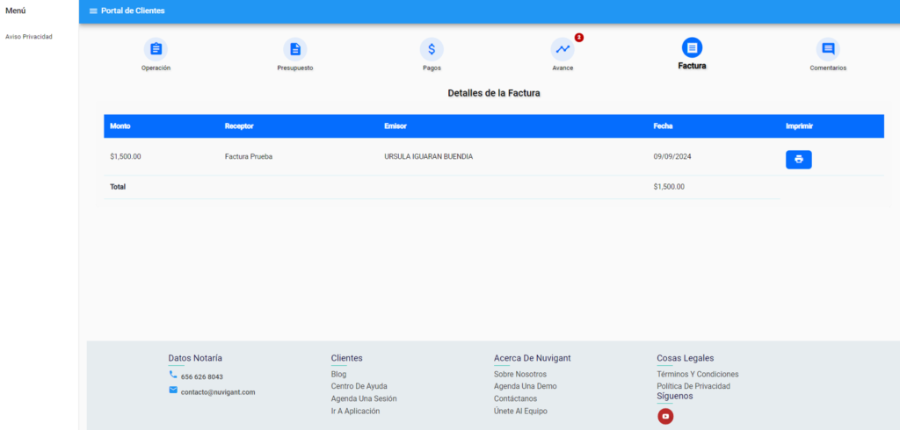Open the Centro De Ayuda link
This screenshot has height=430, width=900.
pos(359,386)
